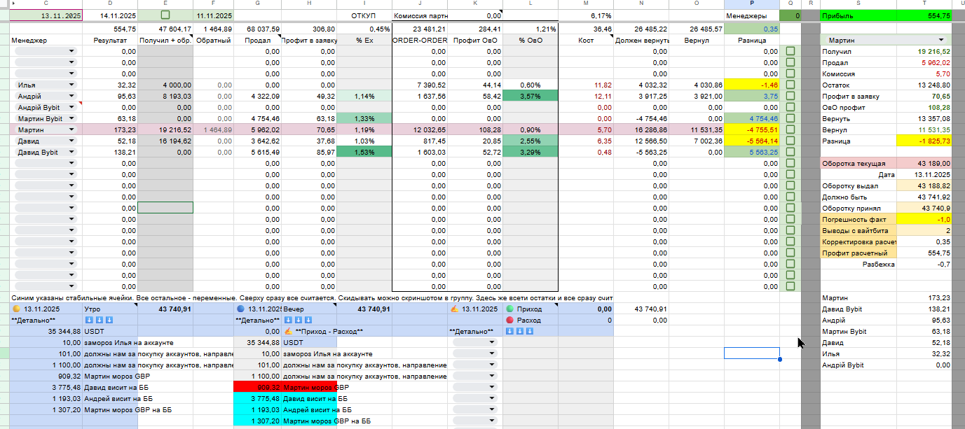Screen dimensions: 965x429
Task: Click the yellow -4 755,51 difference cell
Action: click(751, 129)
